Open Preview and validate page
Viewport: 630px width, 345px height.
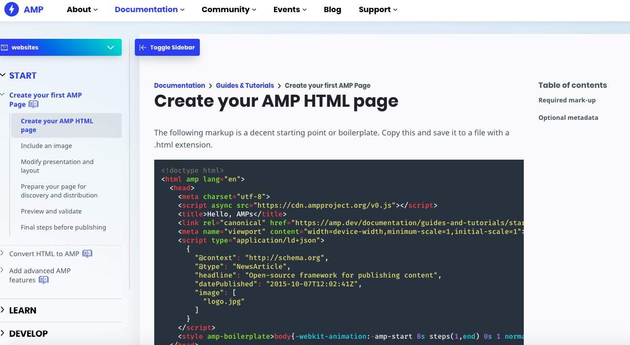(x=51, y=212)
